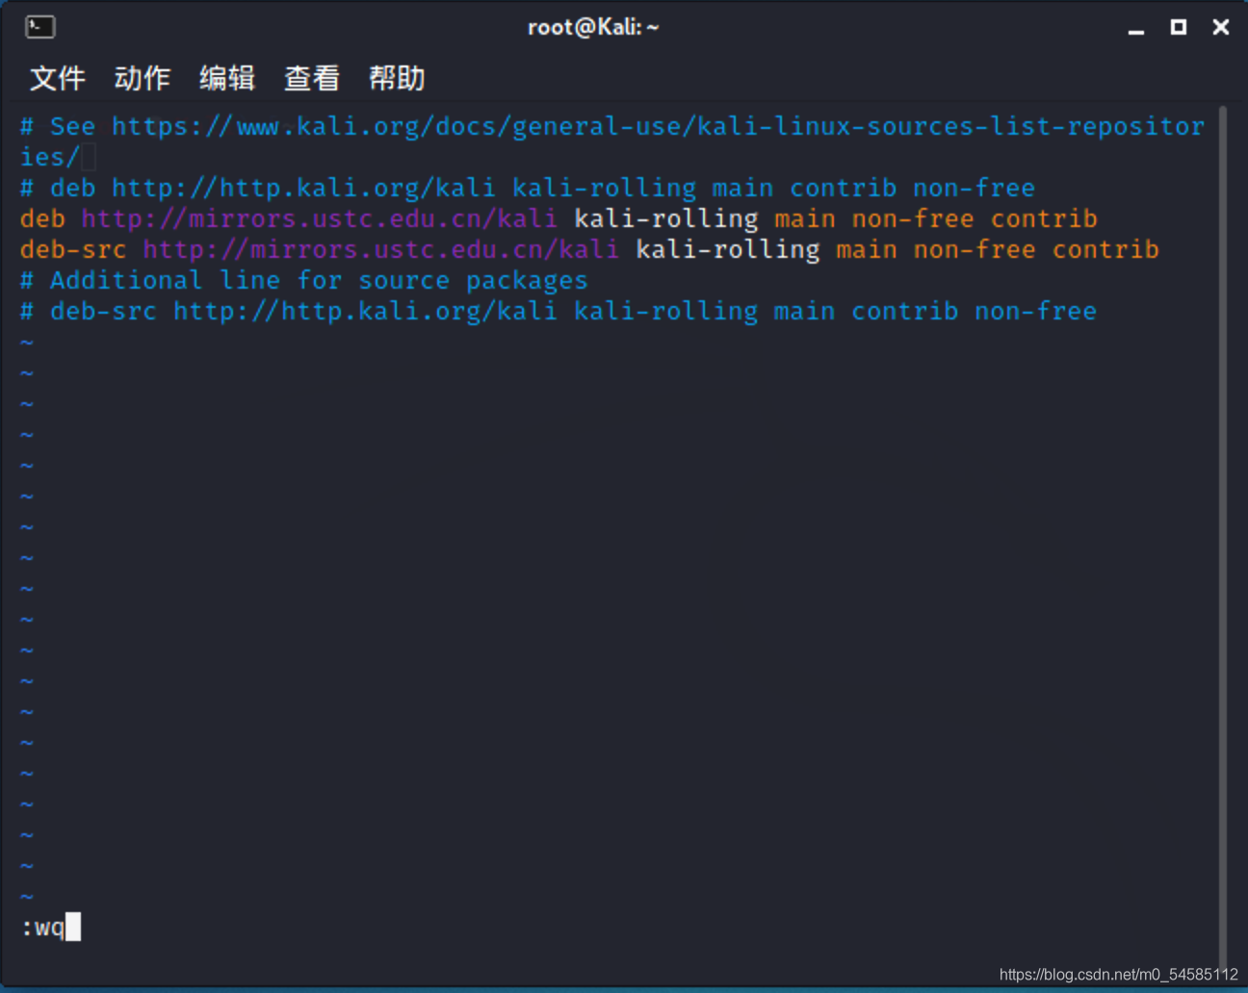Click the mirrors.ustc.edu.cn URL on the deb line
This screenshot has width=1248, height=993.
click(x=319, y=218)
